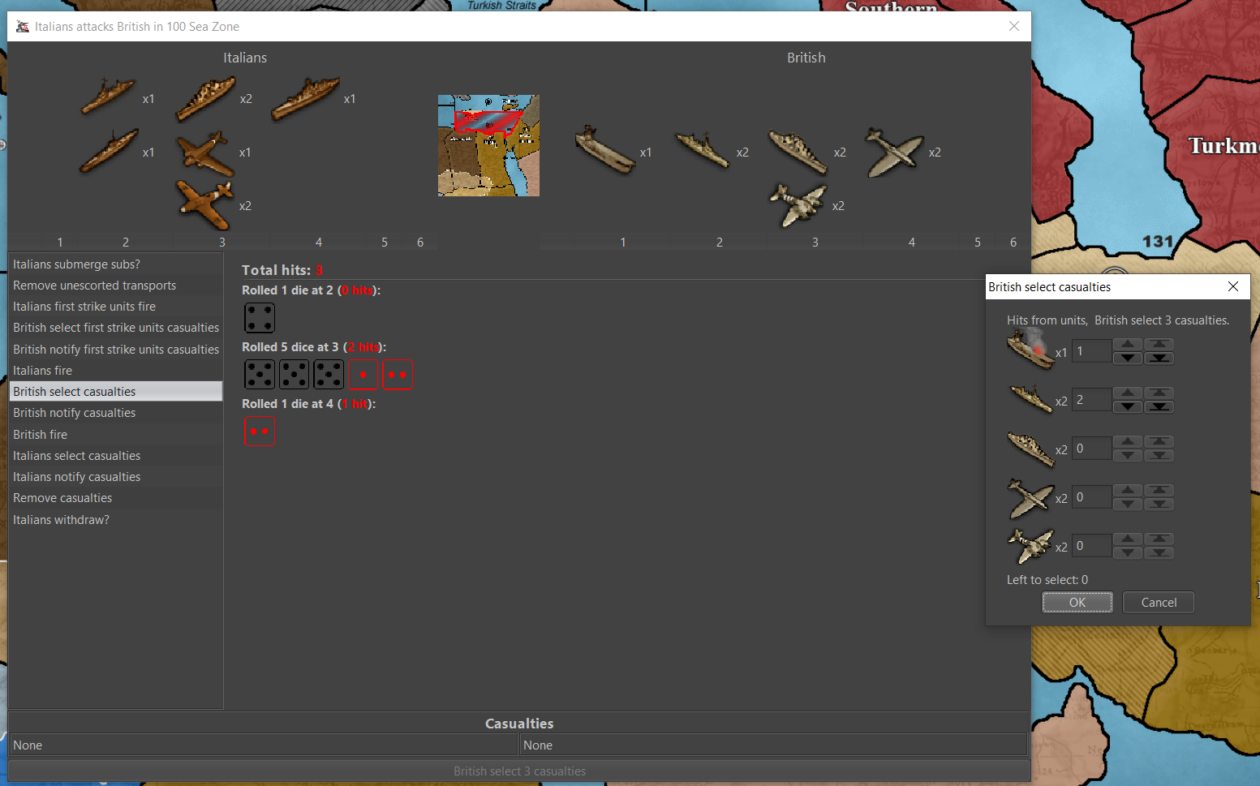Click the Italian fighter plane icon marked x1

[206, 152]
